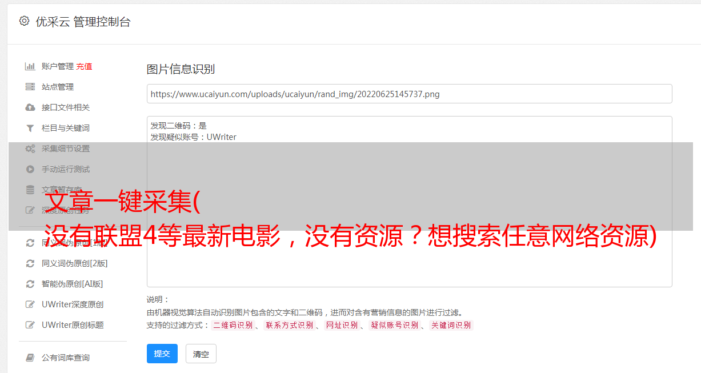Screen dimensions: 701x373
Task: Click the bar chart icon for 账户管理
Action: (30, 66)
